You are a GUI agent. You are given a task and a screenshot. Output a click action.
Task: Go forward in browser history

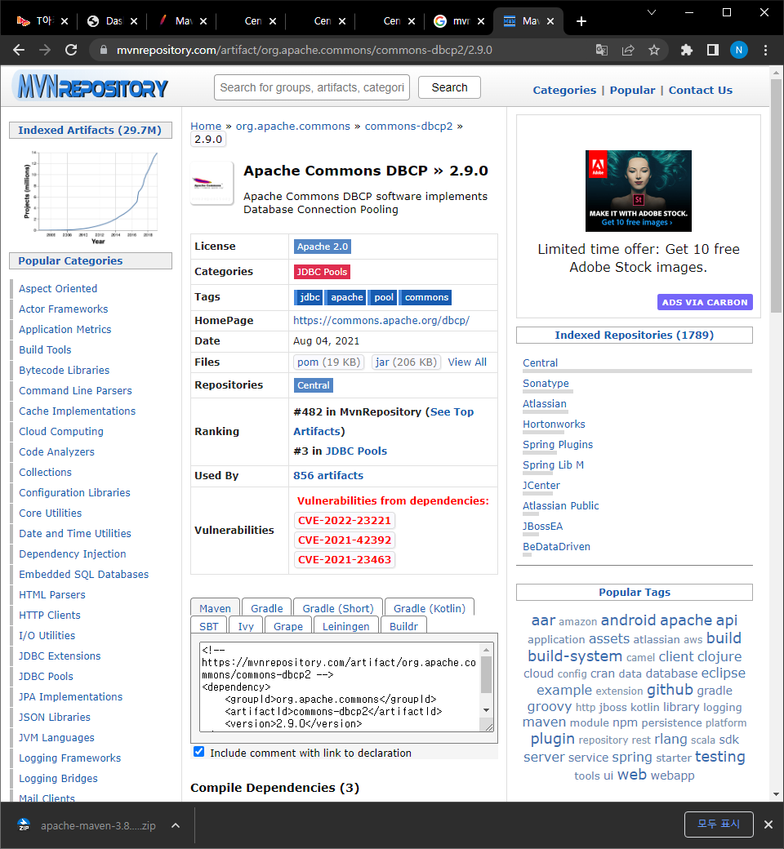pos(45,51)
